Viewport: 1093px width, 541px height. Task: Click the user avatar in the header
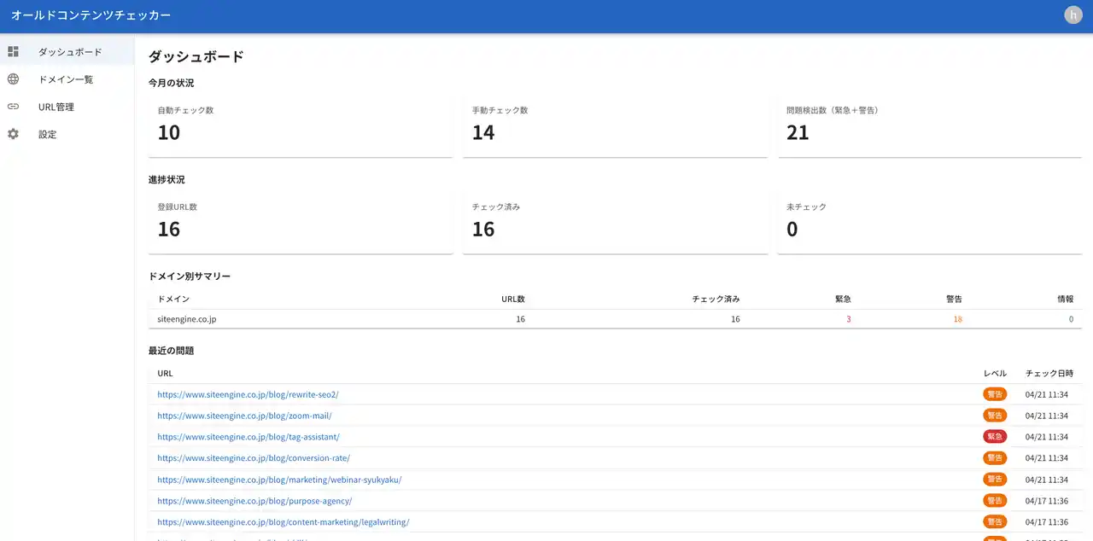[x=1073, y=15]
